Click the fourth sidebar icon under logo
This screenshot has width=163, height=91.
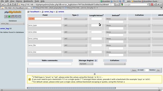[x=16, y=17]
